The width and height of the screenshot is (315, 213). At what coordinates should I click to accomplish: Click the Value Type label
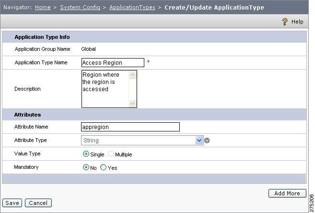coord(27,154)
